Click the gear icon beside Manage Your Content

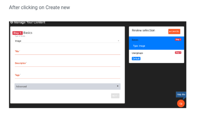(12, 22)
